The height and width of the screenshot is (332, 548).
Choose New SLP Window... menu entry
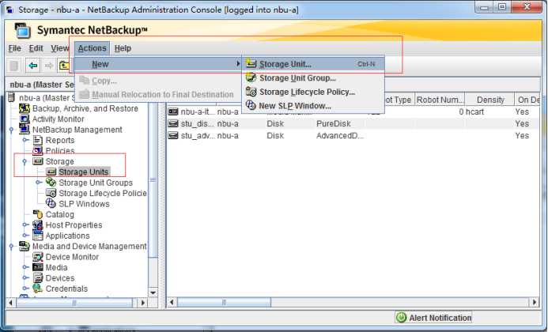click(x=313, y=106)
